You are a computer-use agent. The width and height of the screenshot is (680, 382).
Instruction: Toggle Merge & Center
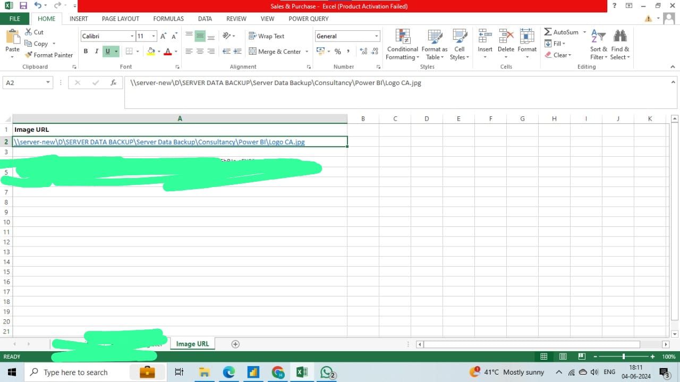click(x=275, y=52)
